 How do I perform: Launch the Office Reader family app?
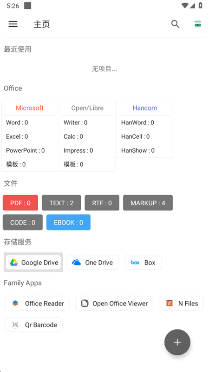37,304
